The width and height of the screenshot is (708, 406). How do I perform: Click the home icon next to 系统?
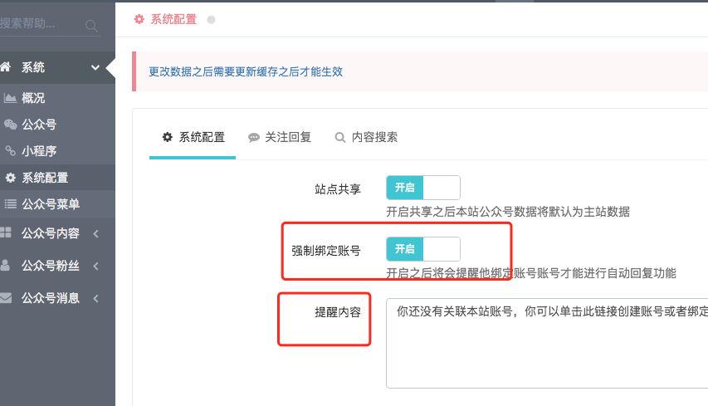click(x=6, y=67)
